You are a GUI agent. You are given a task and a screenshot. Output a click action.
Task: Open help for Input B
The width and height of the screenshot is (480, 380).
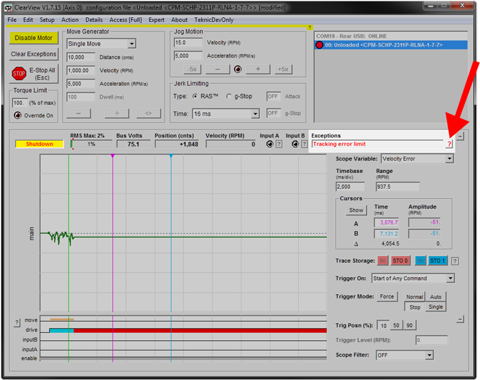[x=304, y=145]
